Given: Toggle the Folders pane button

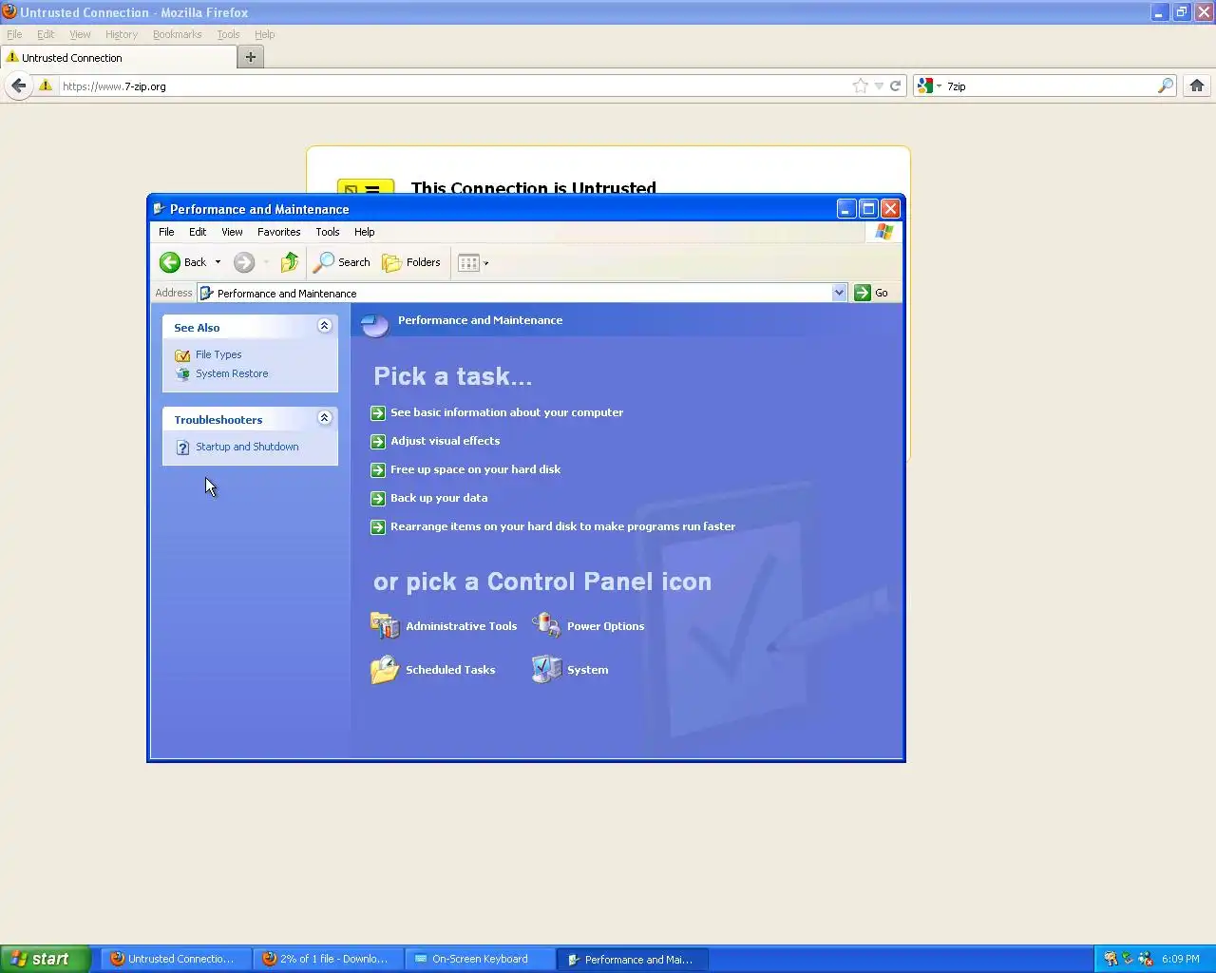Looking at the screenshot, I should 411,262.
